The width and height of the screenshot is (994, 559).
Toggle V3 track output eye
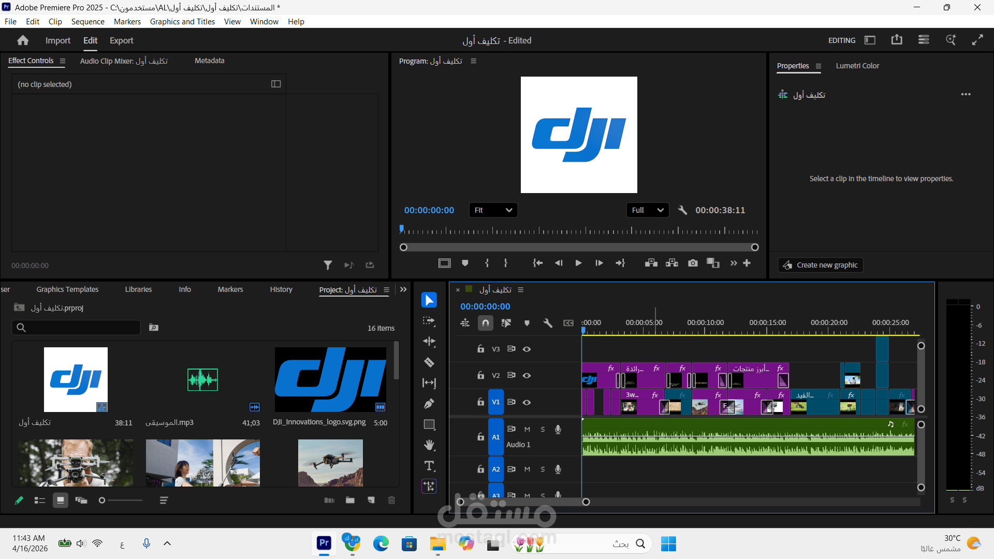pyautogui.click(x=527, y=349)
